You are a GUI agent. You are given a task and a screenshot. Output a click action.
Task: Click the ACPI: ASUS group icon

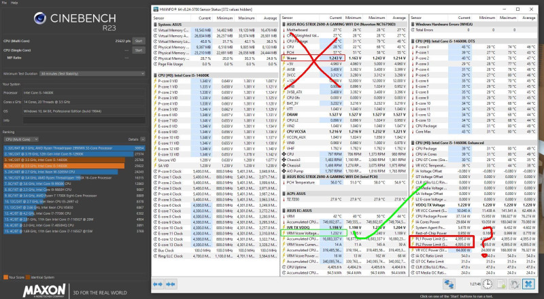click(x=284, y=194)
